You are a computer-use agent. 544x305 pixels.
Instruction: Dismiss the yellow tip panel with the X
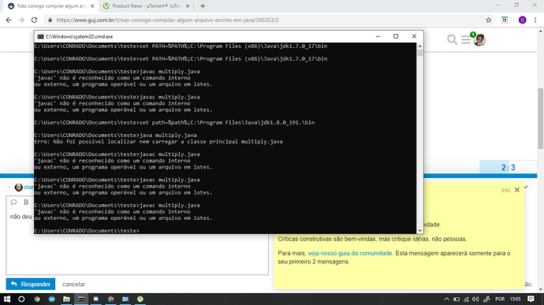(x=517, y=190)
